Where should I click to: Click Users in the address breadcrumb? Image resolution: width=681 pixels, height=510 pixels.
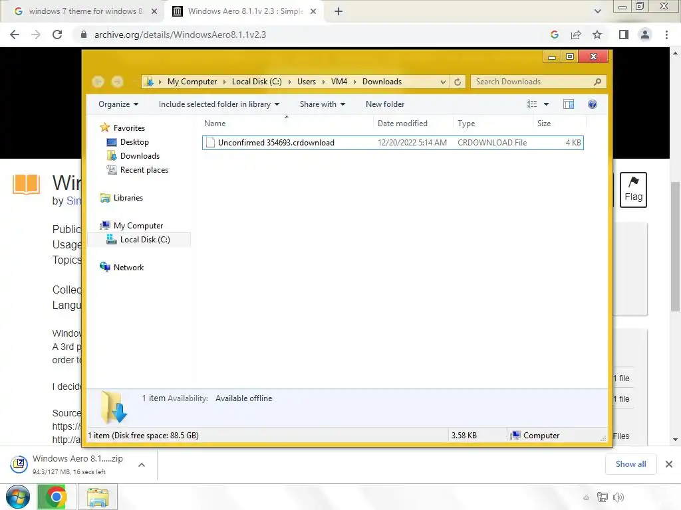click(307, 82)
